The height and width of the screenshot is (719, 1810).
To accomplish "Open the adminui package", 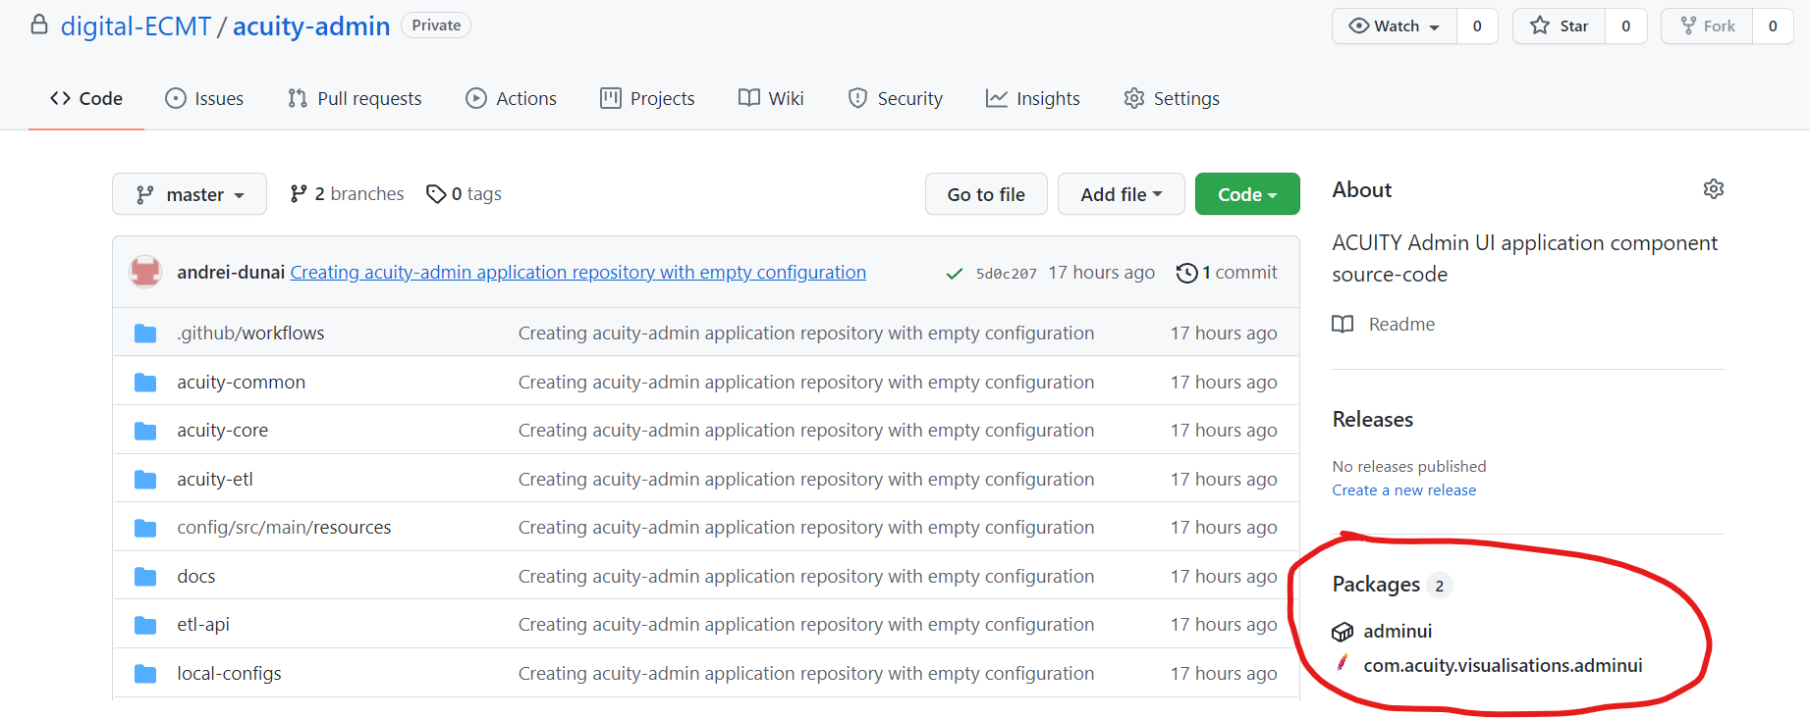I will [x=1398, y=632].
